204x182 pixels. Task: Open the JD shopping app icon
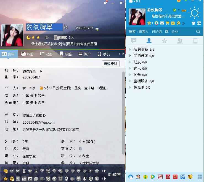(168, 177)
